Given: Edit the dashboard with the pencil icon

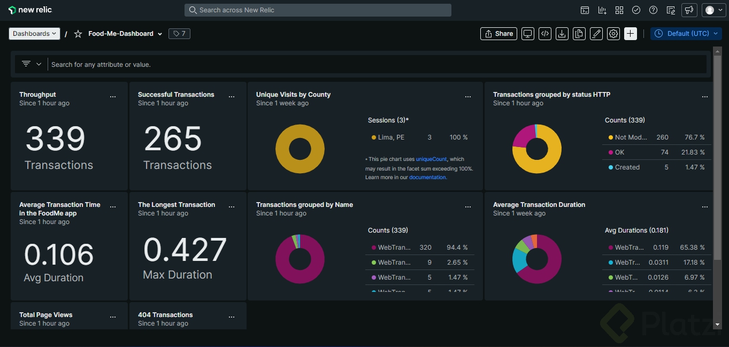Looking at the screenshot, I should click(x=596, y=34).
